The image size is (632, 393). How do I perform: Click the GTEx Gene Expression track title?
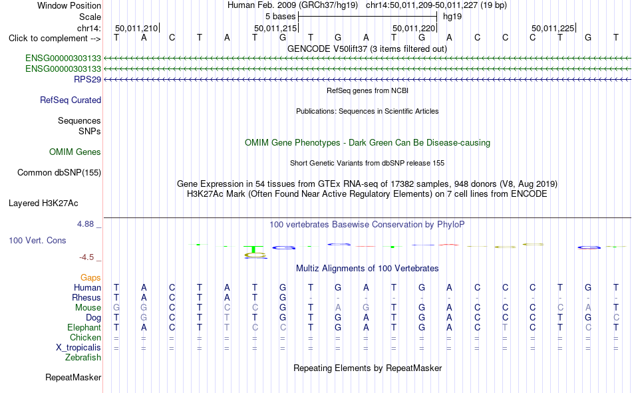point(367,184)
